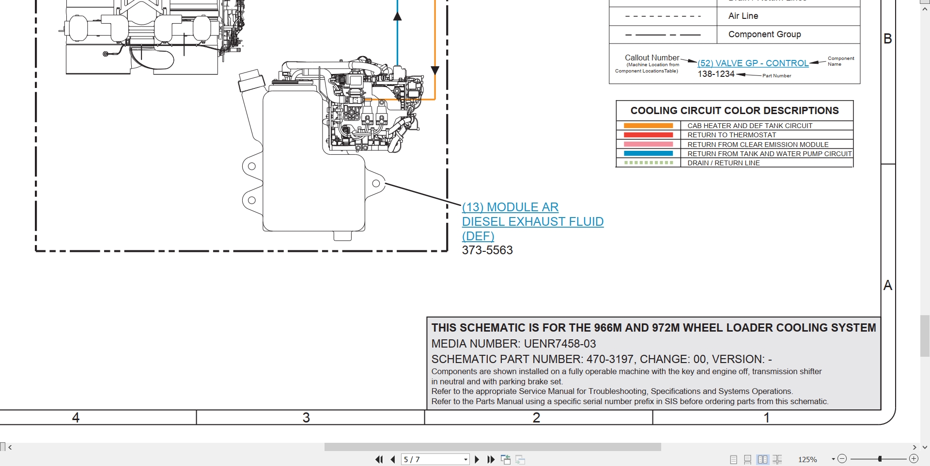The image size is (930, 466).
Task: Click grid column number 2
Action: pyautogui.click(x=536, y=418)
